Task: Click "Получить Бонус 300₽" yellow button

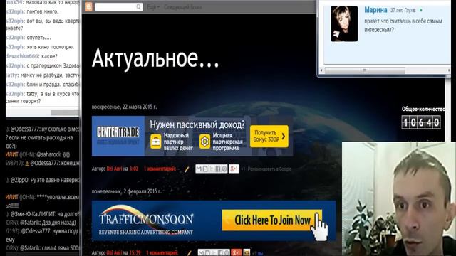Action: 269,136
